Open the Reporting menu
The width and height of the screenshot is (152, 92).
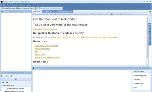(x=15, y=5)
